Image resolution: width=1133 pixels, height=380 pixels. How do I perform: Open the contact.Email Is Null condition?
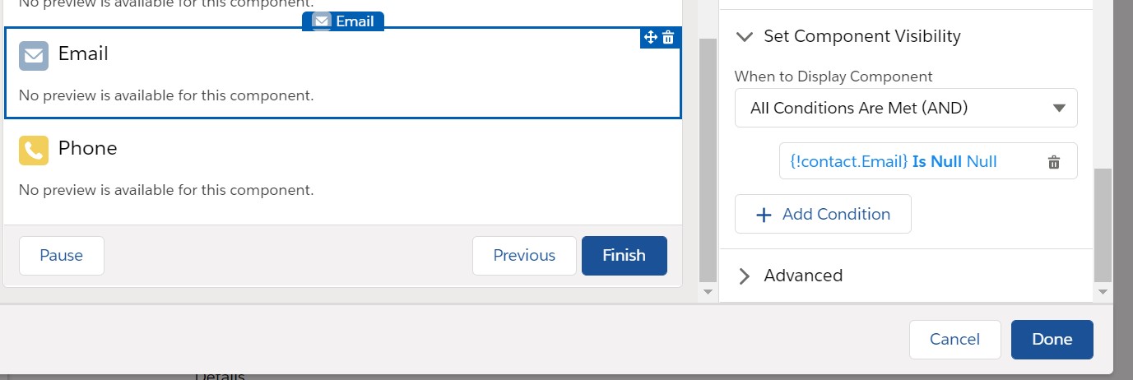pos(893,162)
